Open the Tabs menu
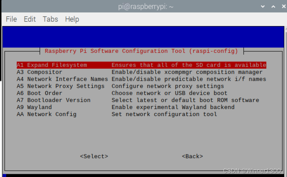Viewport: 287px width, 177px height. coord(50,19)
